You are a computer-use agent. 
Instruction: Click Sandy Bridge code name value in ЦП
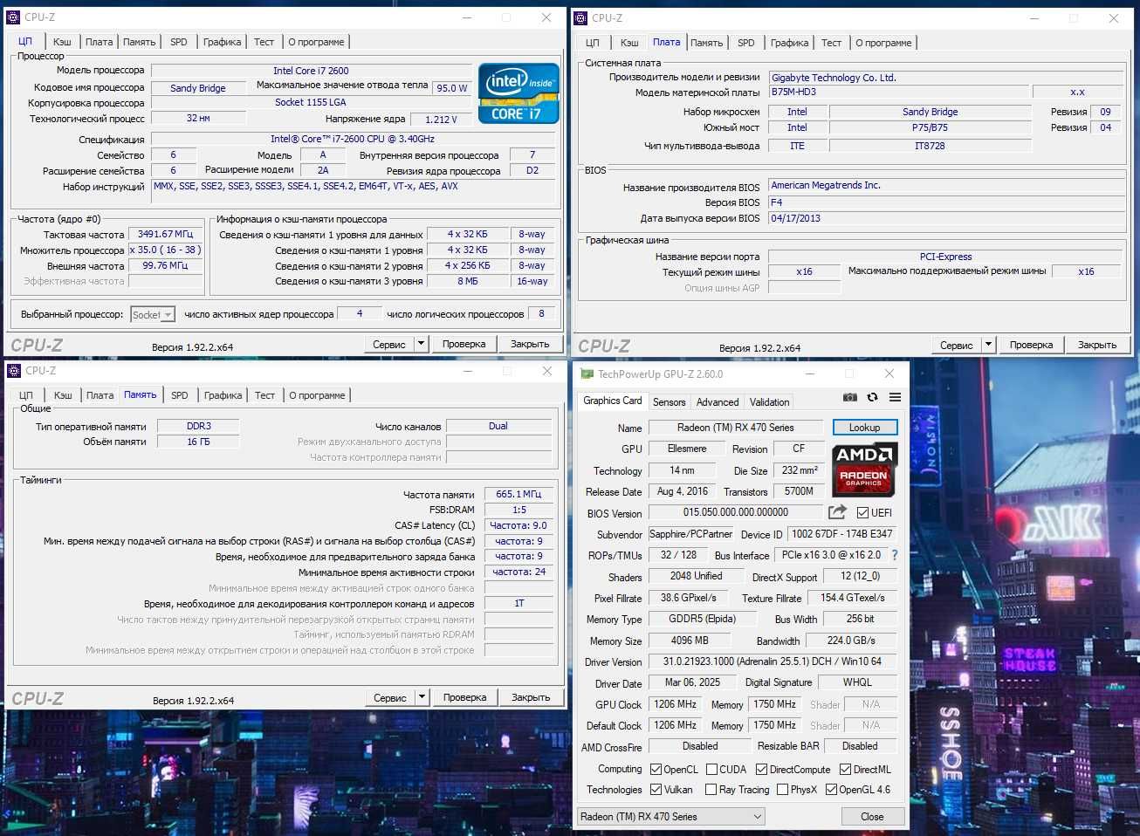(x=197, y=88)
